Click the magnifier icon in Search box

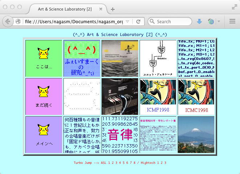coord(152,21)
